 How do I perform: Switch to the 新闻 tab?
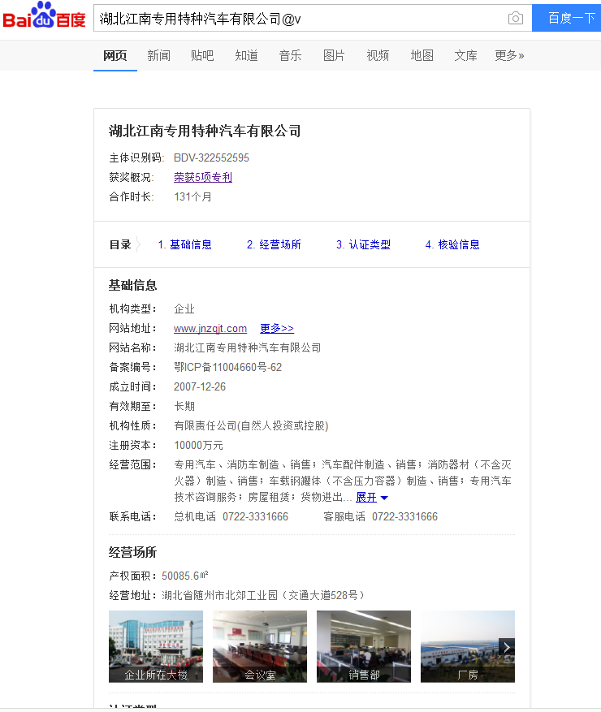pyautogui.click(x=158, y=55)
